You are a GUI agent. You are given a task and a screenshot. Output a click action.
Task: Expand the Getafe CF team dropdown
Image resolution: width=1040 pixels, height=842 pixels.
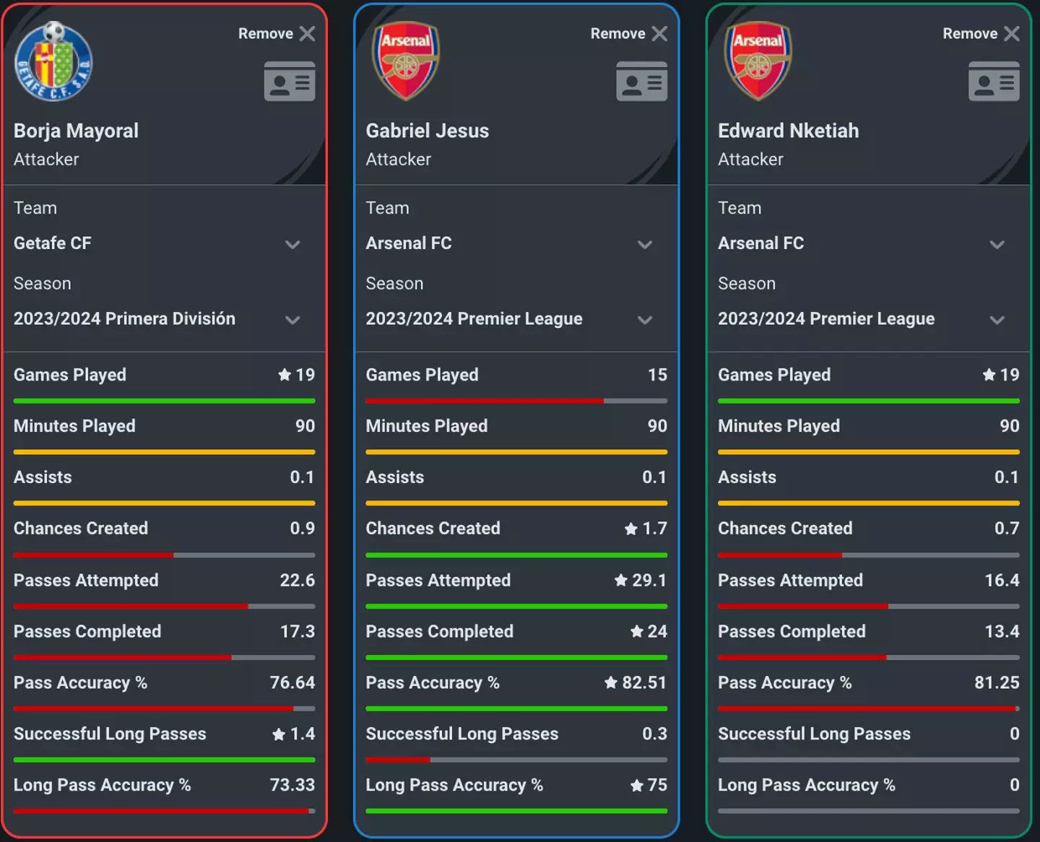point(292,245)
